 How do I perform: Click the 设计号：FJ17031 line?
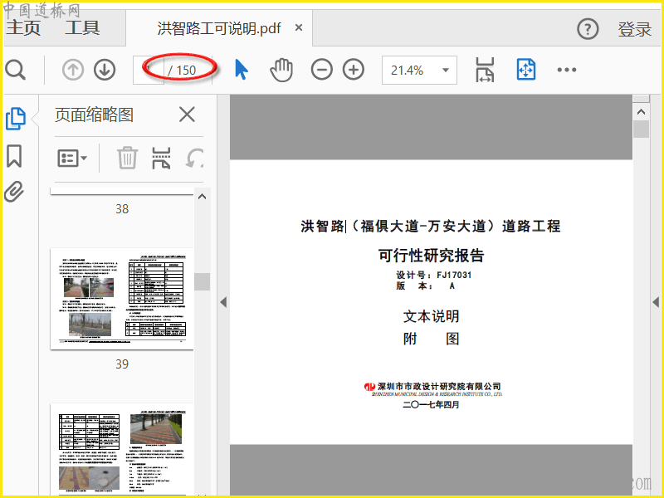433,275
